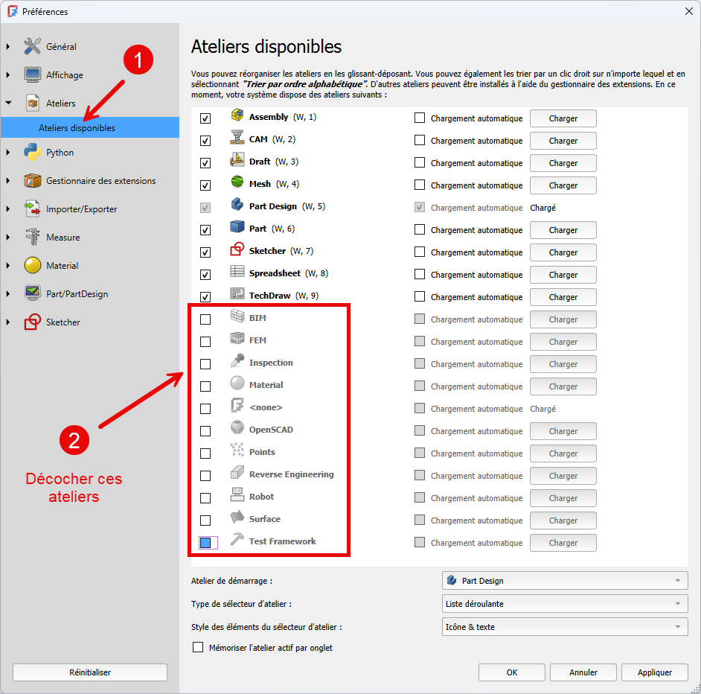The height and width of the screenshot is (694, 701).
Task: Click the Assembly workbench icon
Action: click(x=237, y=116)
